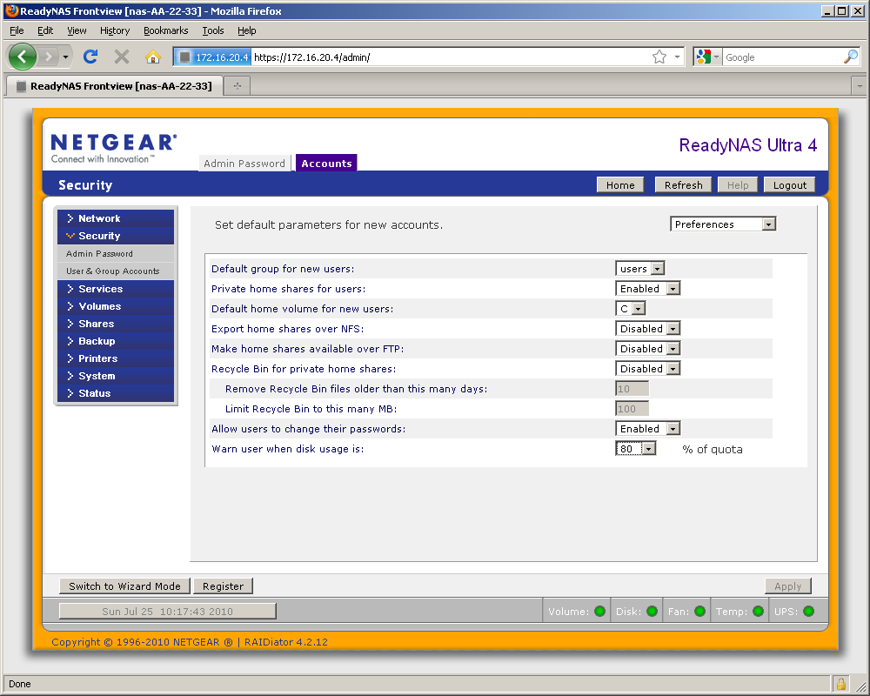Click Switch to Wizard Mode
Viewport: 870px width, 696px height.
tap(124, 586)
